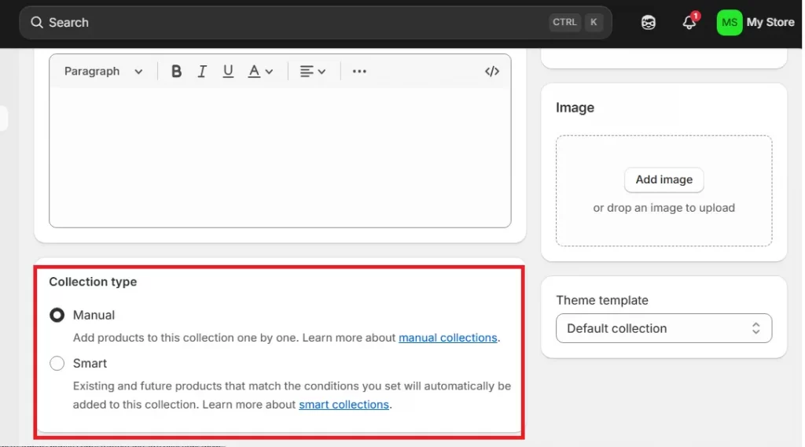Open the Paragraph style dropdown
The height and width of the screenshot is (447, 805).
point(103,72)
